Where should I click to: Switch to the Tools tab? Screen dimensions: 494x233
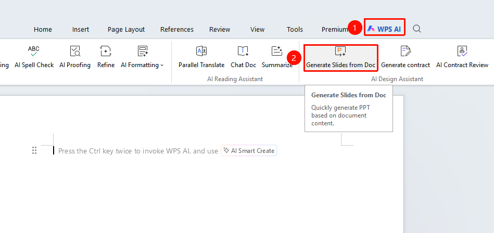[295, 29]
